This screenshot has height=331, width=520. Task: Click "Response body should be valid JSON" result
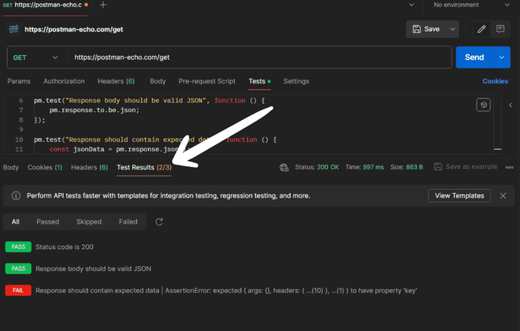pyautogui.click(x=93, y=269)
